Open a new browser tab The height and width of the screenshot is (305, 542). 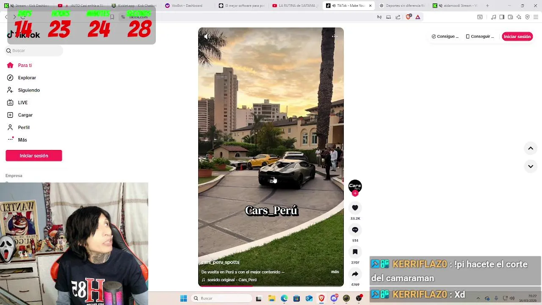487,6
